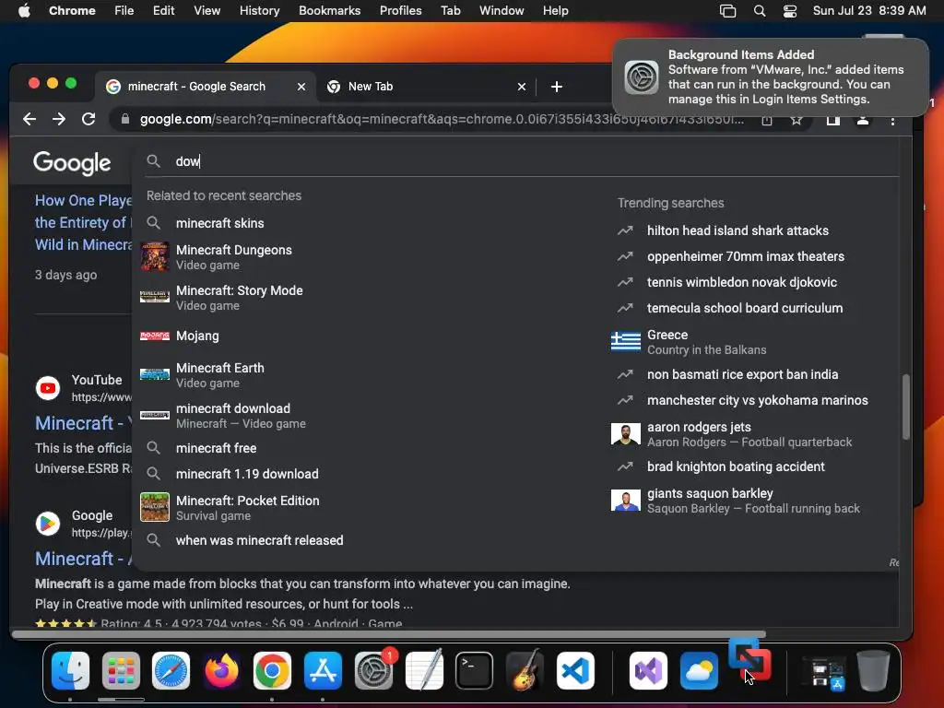Go forward using the browser forward arrow
944x708 pixels.
[59, 119]
